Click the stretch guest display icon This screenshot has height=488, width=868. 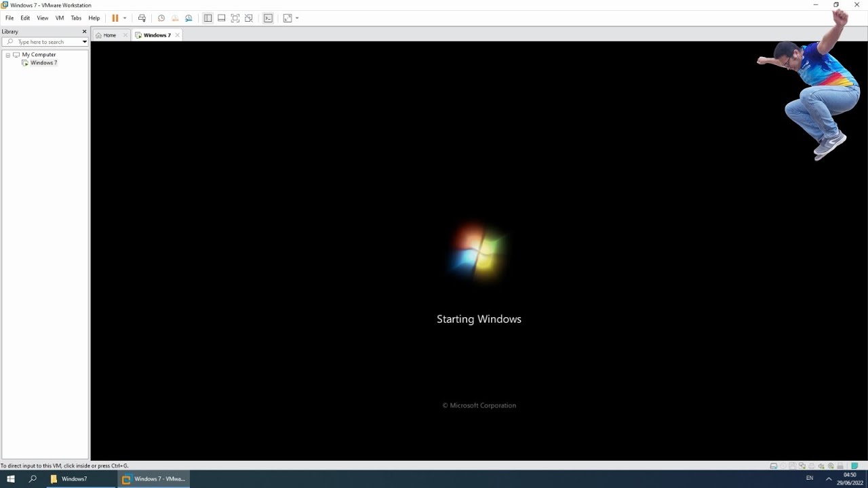click(x=288, y=18)
